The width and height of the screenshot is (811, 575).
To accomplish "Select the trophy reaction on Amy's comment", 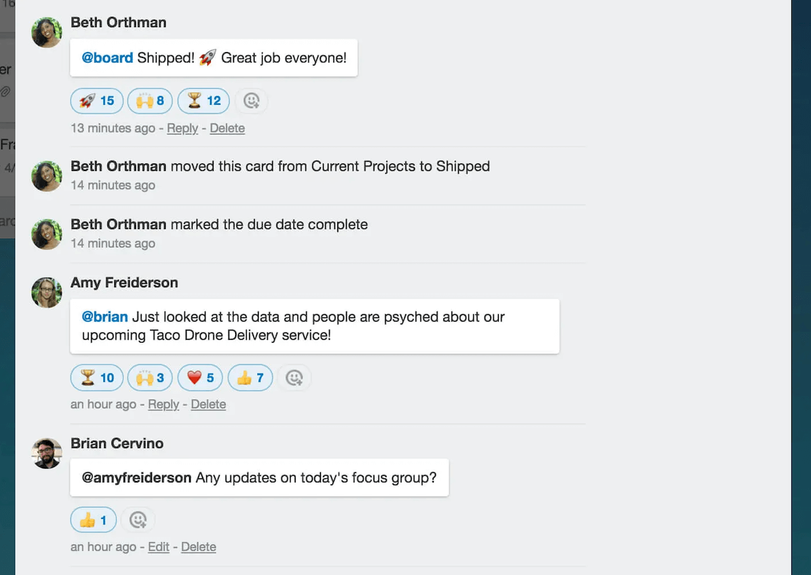I will pyautogui.click(x=97, y=378).
